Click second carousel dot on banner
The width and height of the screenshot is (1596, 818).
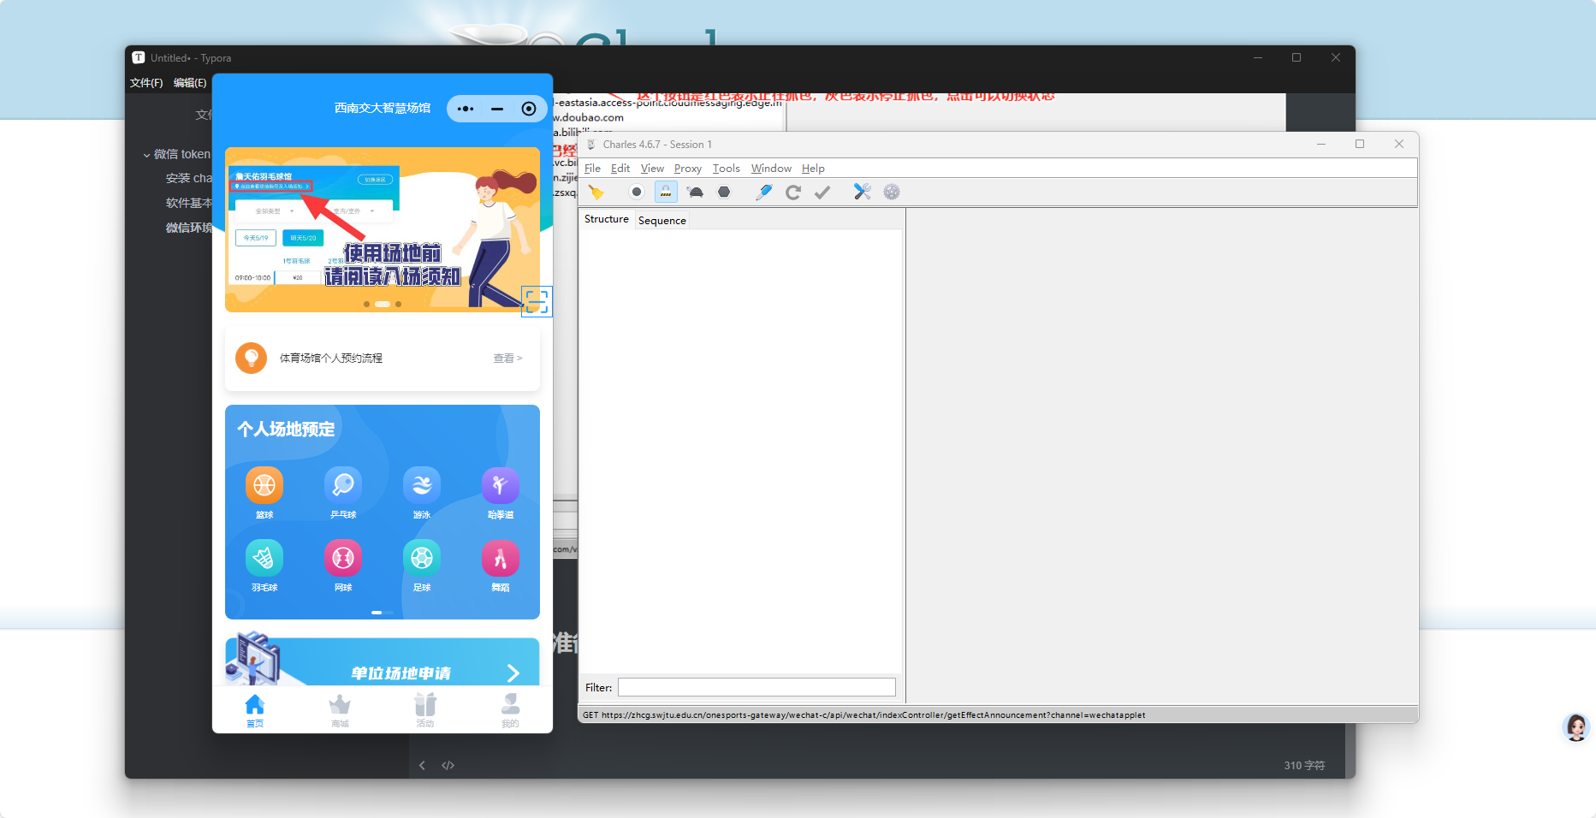point(383,305)
